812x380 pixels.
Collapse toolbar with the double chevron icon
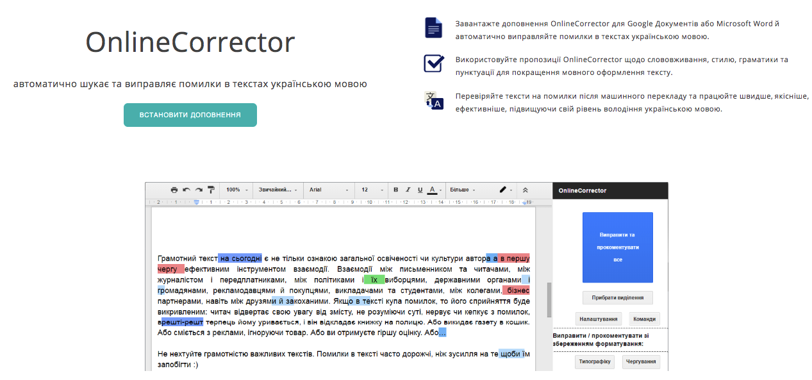tap(526, 190)
